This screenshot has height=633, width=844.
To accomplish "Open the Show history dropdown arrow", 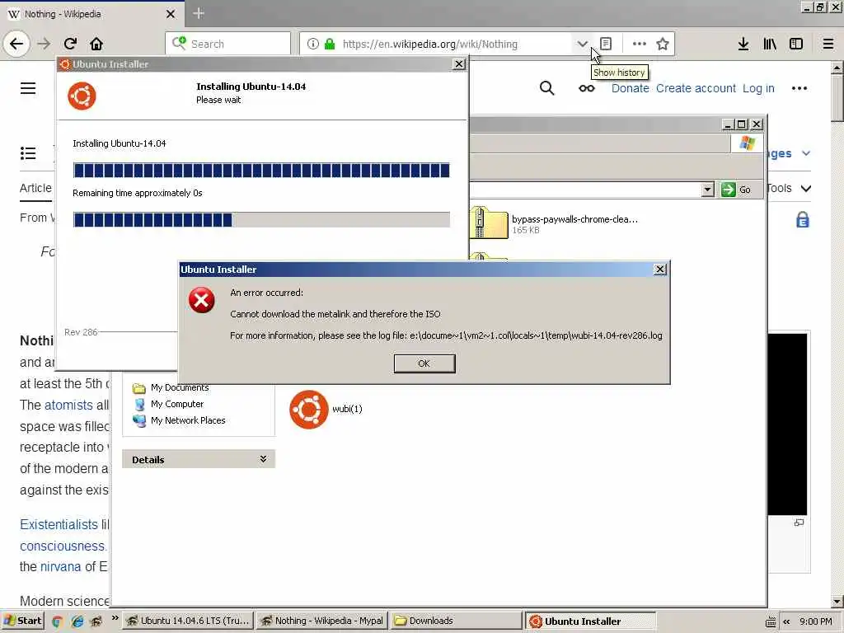I will pos(582,44).
